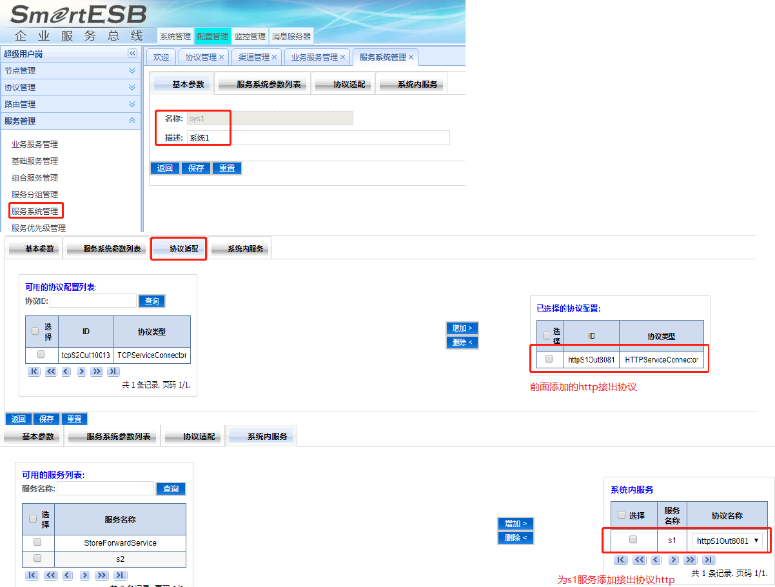Screen dimensions: 775x587
Task: Jump to last page in 系统内服务 pager
Action: click(707, 560)
